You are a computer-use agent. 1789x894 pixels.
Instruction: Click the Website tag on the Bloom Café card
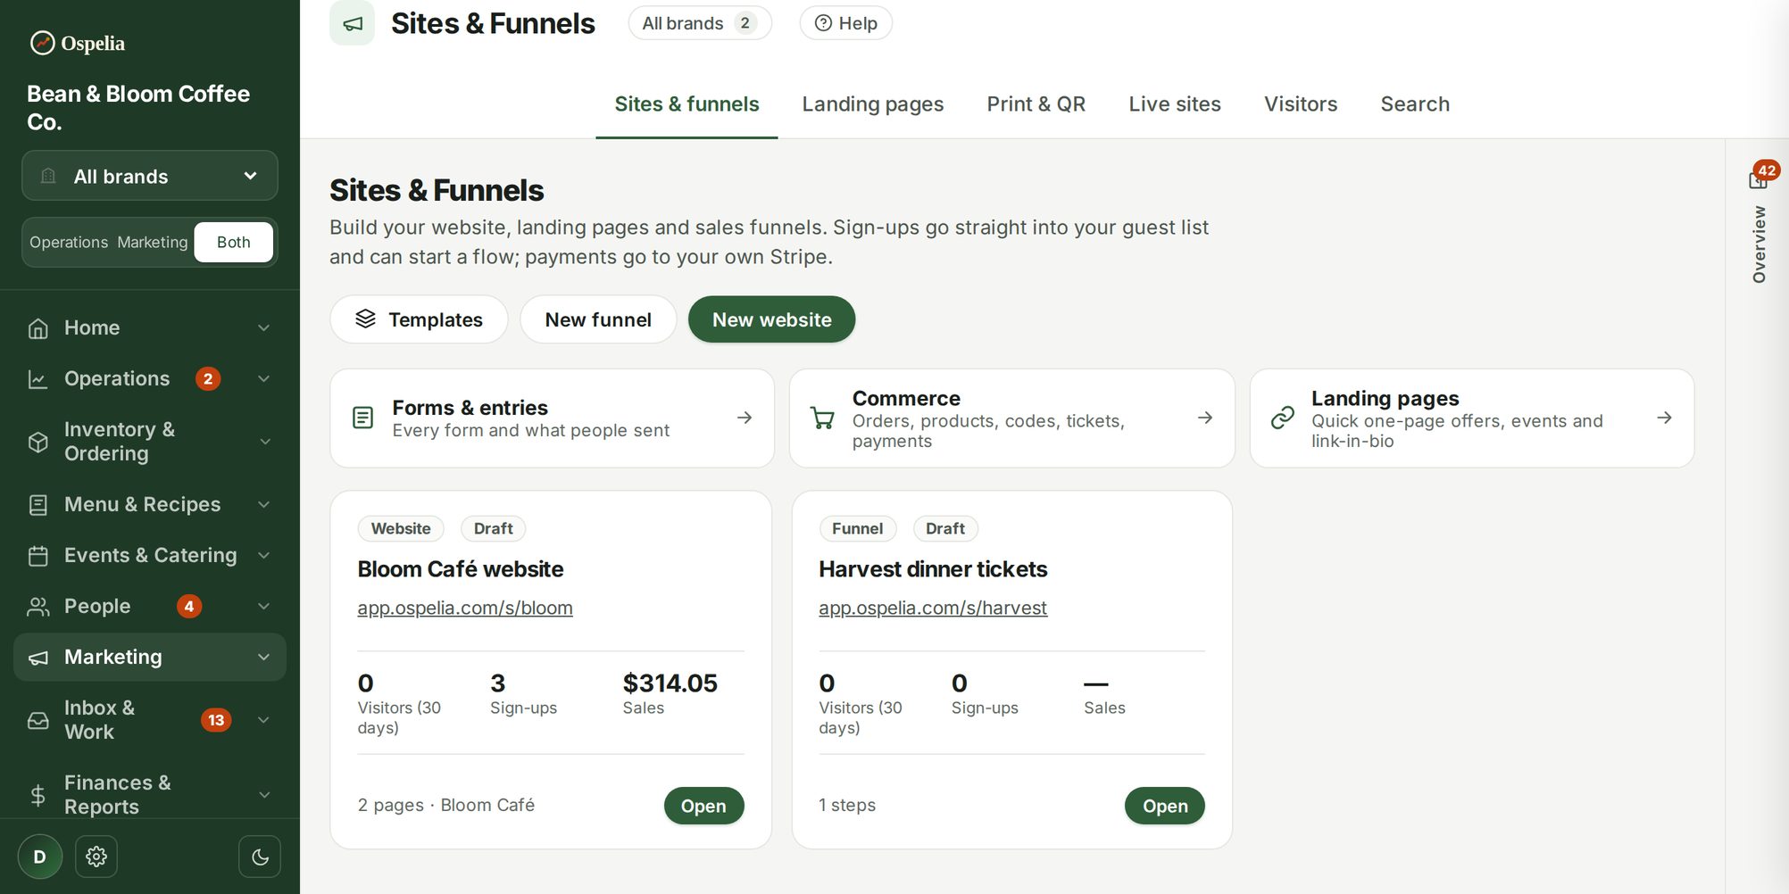point(401,528)
